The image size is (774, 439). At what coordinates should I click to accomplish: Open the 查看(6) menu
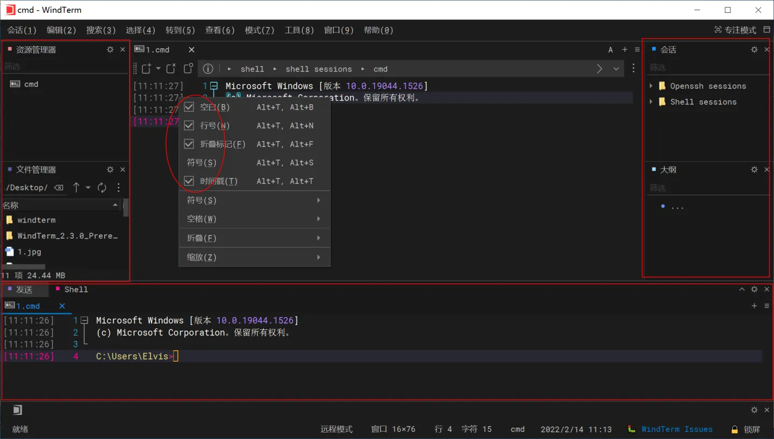point(220,30)
